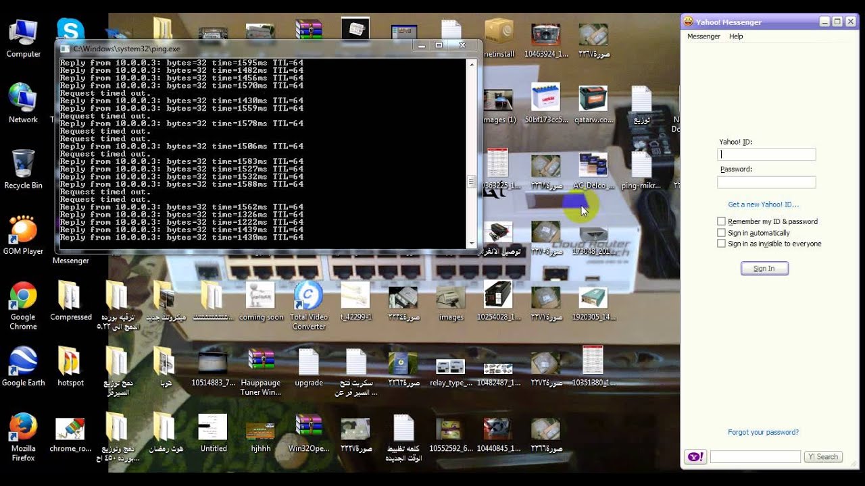Launch Mozilla Firefox from the desktop

point(23,437)
